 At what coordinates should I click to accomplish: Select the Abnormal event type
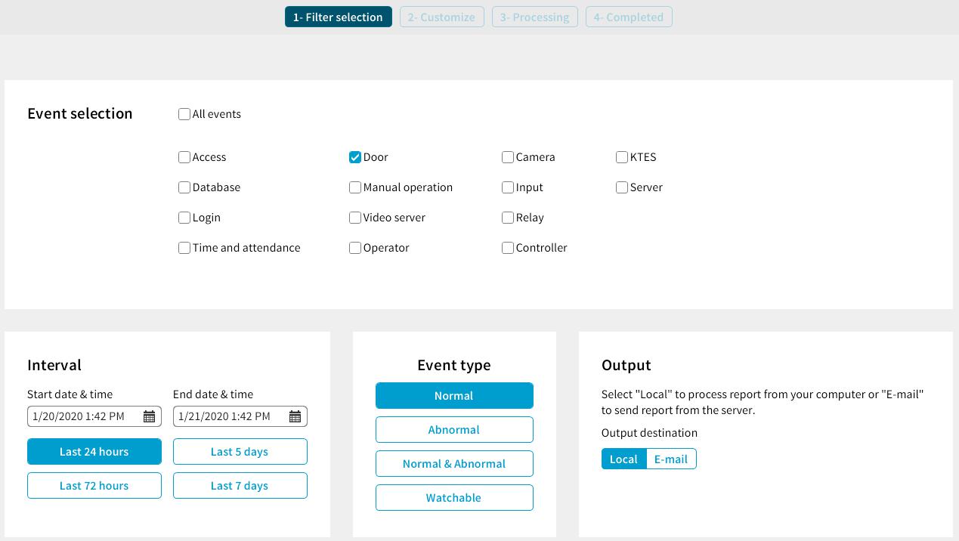click(453, 430)
